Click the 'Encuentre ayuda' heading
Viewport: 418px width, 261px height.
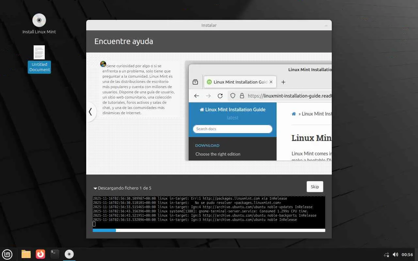pos(124,41)
